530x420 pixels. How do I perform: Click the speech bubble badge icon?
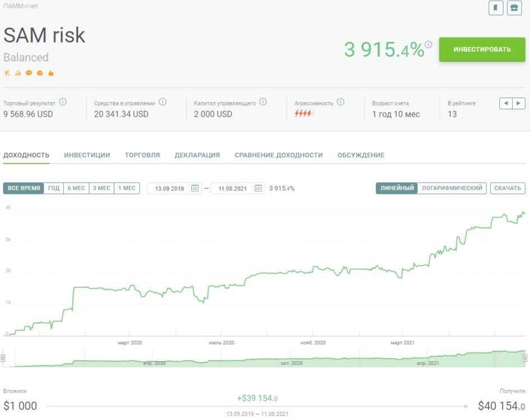[29, 73]
